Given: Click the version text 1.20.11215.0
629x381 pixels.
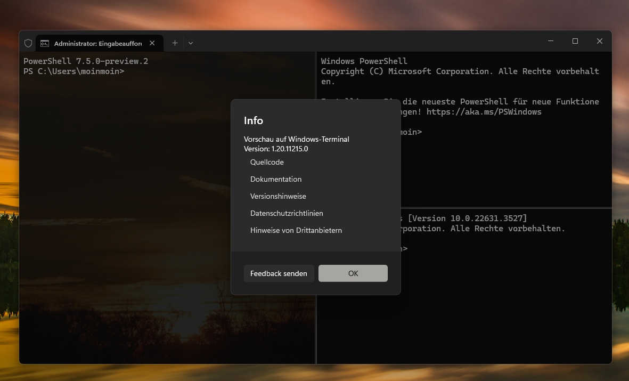Looking at the screenshot, I should click(x=290, y=149).
